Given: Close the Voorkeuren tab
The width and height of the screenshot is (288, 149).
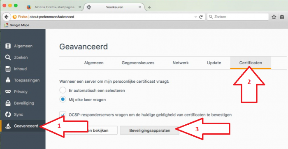Looking at the screenshot, I should (x=140, y=7).
